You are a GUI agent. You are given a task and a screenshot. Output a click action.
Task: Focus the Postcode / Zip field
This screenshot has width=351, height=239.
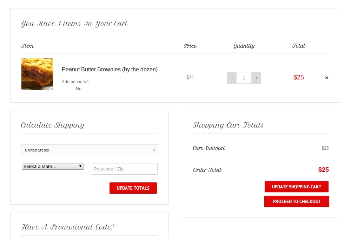click(x=125, y=169)
